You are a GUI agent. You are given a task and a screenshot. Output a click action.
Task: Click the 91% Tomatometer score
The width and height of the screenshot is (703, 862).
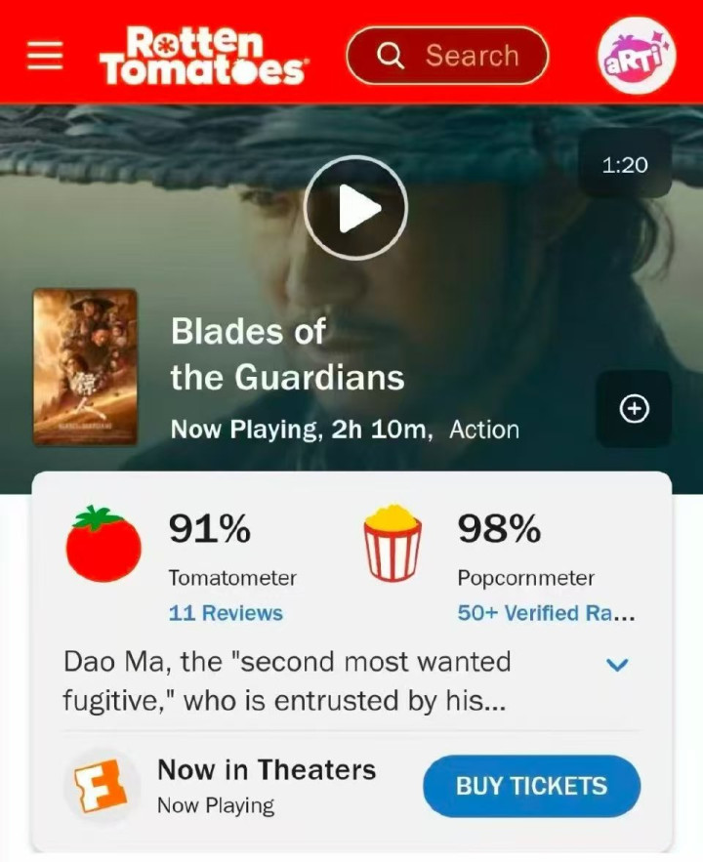pos(209,528)
